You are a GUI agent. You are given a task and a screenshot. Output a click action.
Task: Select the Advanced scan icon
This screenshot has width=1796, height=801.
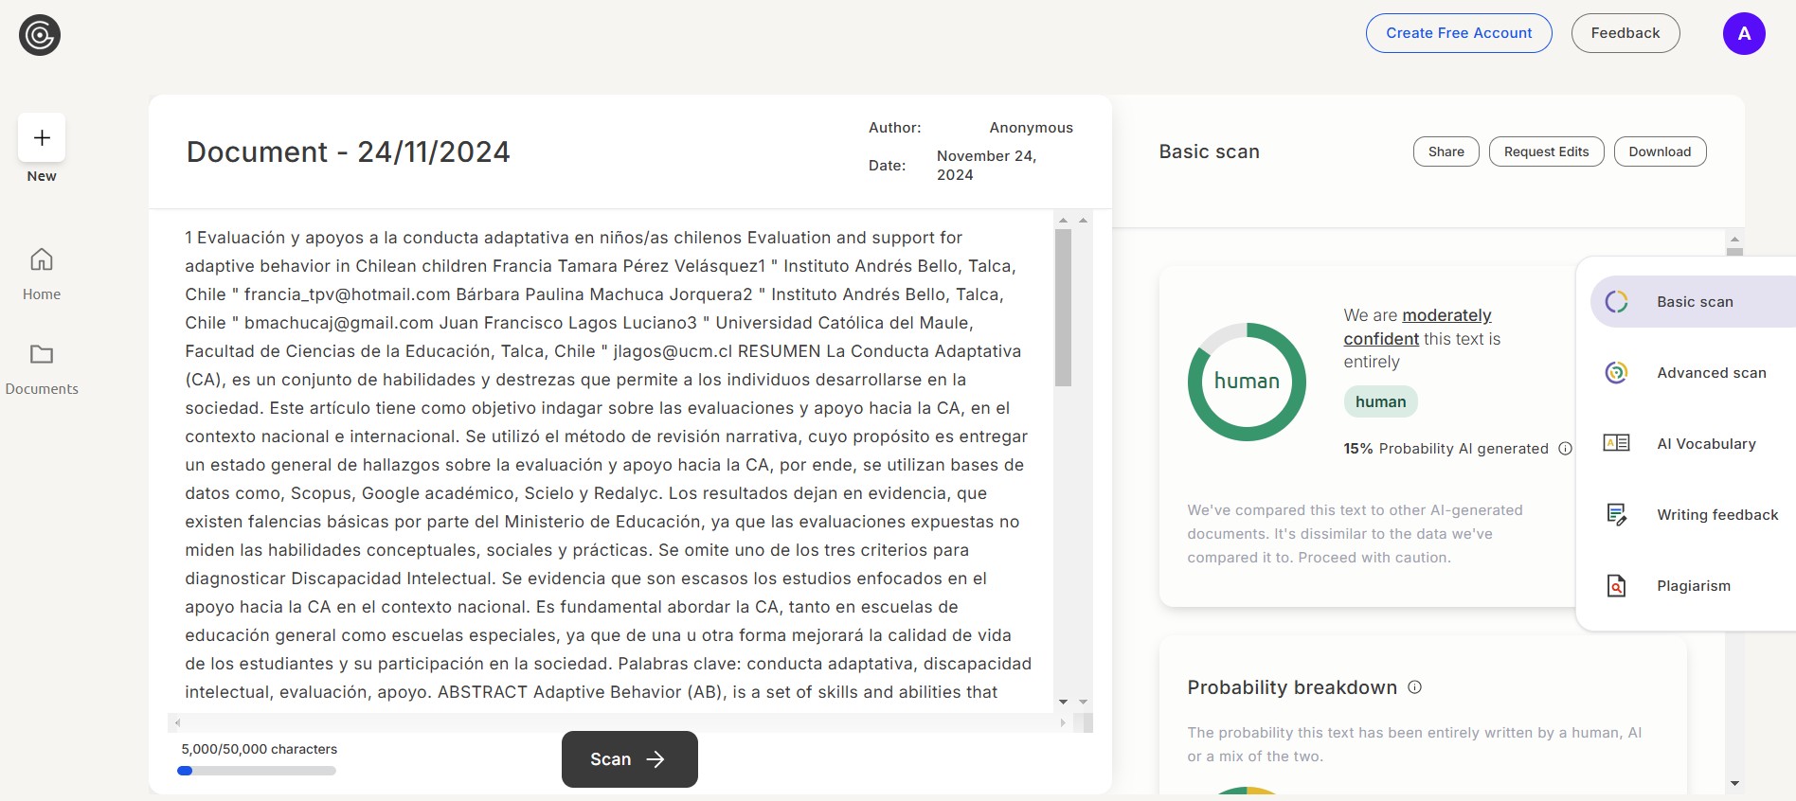pyautogui.click(x=1617, y=373)
